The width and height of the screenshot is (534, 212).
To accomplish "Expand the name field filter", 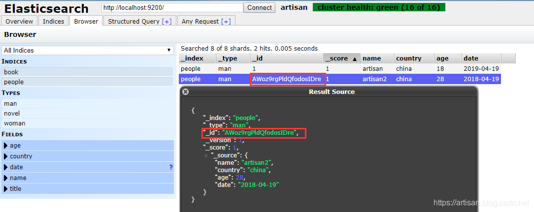I will pyautogui.click(x=5, y=178).
